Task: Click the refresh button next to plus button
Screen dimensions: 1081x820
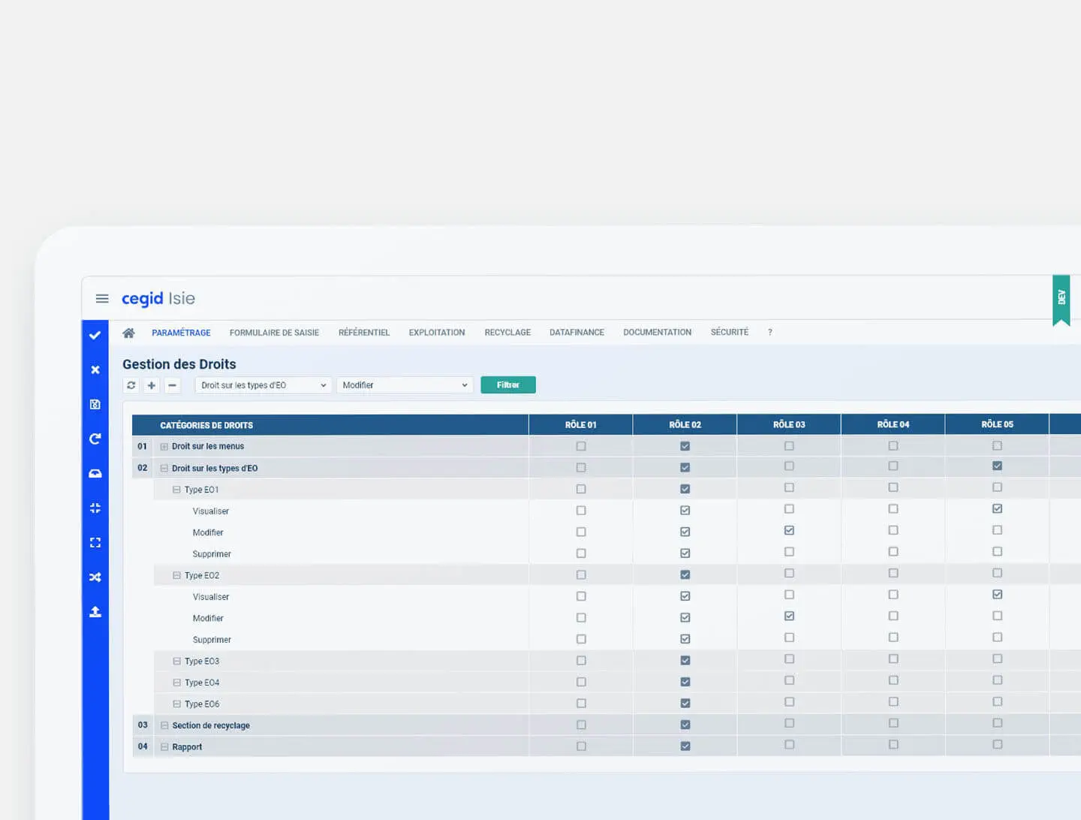Action: [131, 385]
